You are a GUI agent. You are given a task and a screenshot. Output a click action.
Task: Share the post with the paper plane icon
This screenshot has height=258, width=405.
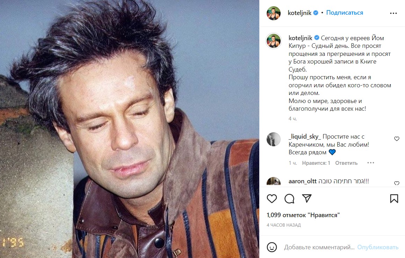(x=306, y=199)
